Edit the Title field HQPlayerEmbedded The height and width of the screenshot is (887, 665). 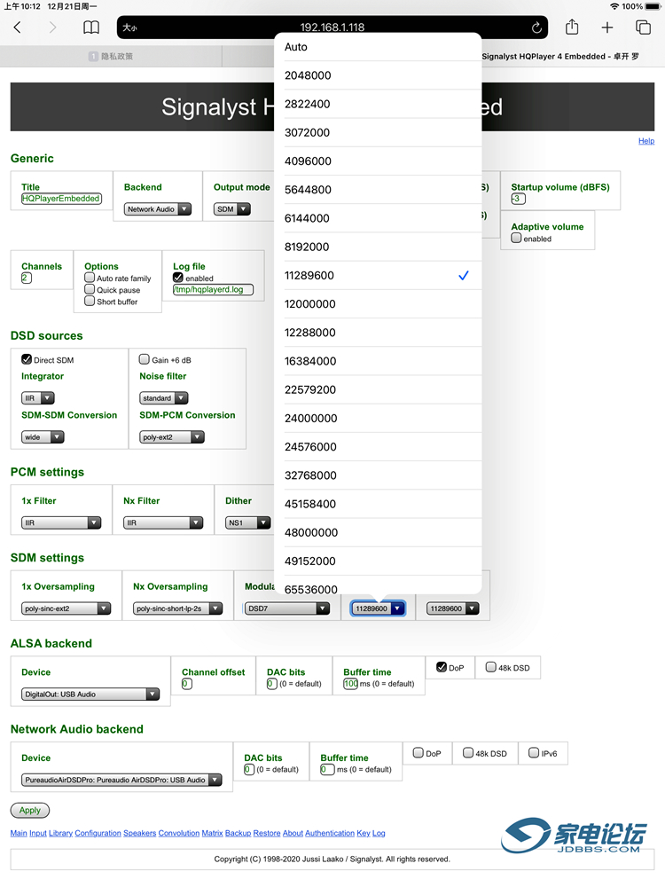click(x=62, y=199)
